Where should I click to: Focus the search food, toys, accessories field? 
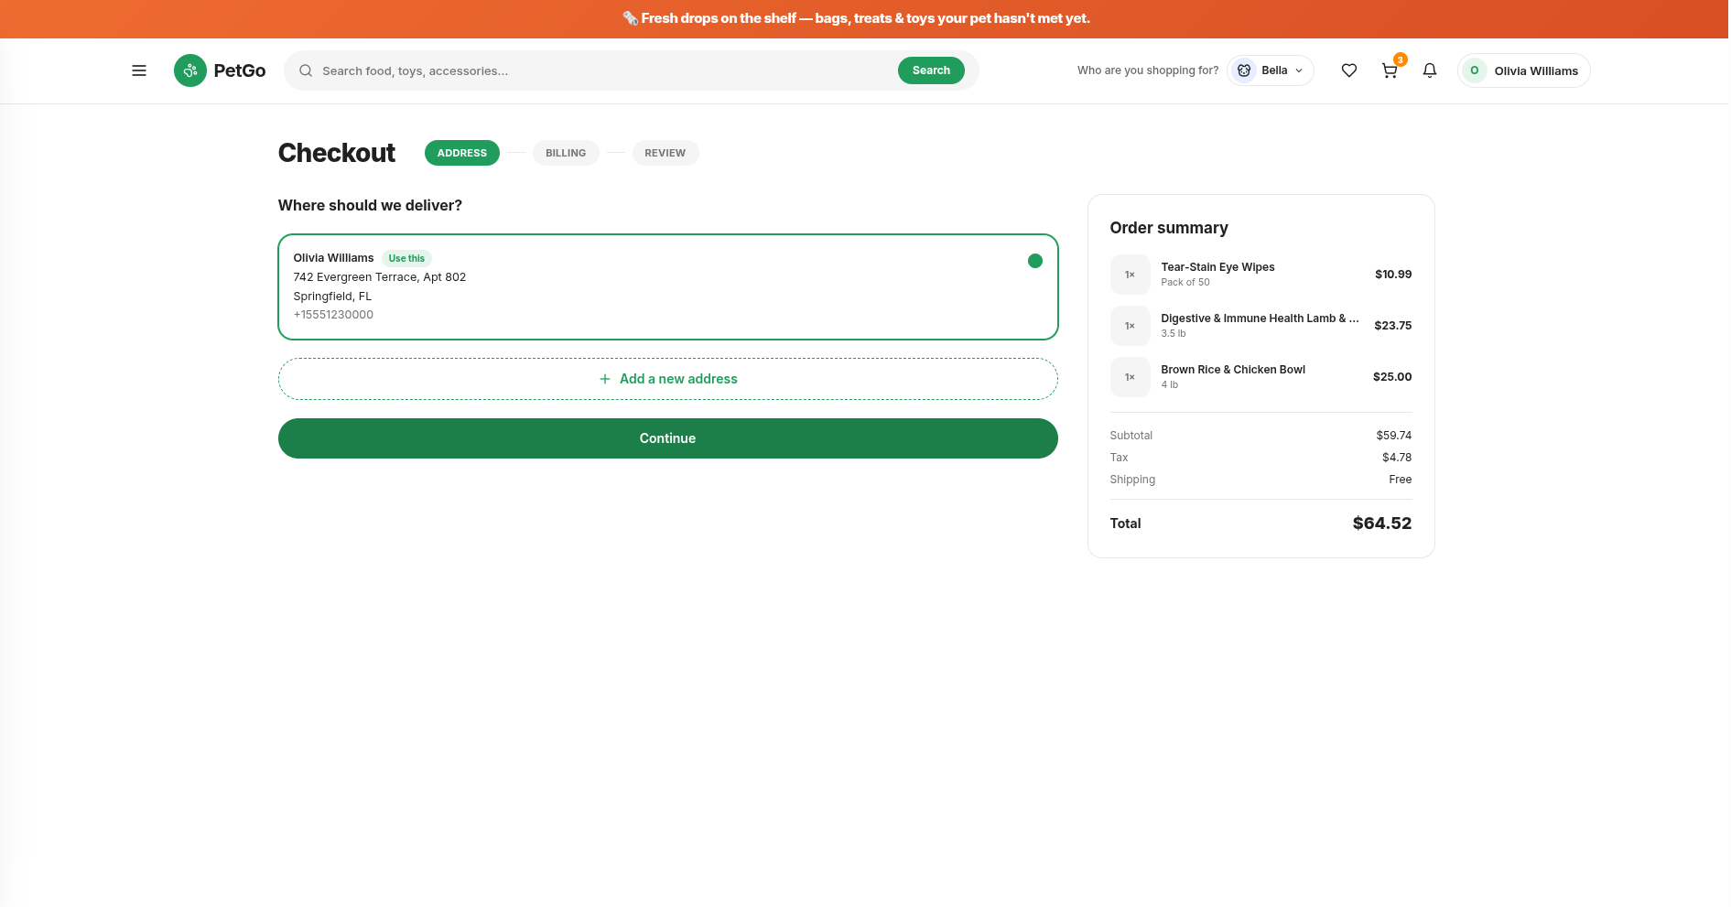(604, 70)
